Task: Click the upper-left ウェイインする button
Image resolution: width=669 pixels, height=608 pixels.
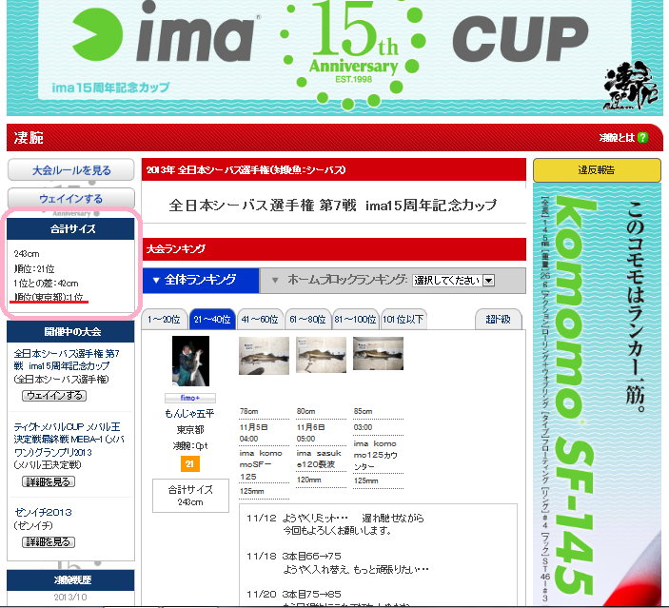Action: [x=71, y=199]
